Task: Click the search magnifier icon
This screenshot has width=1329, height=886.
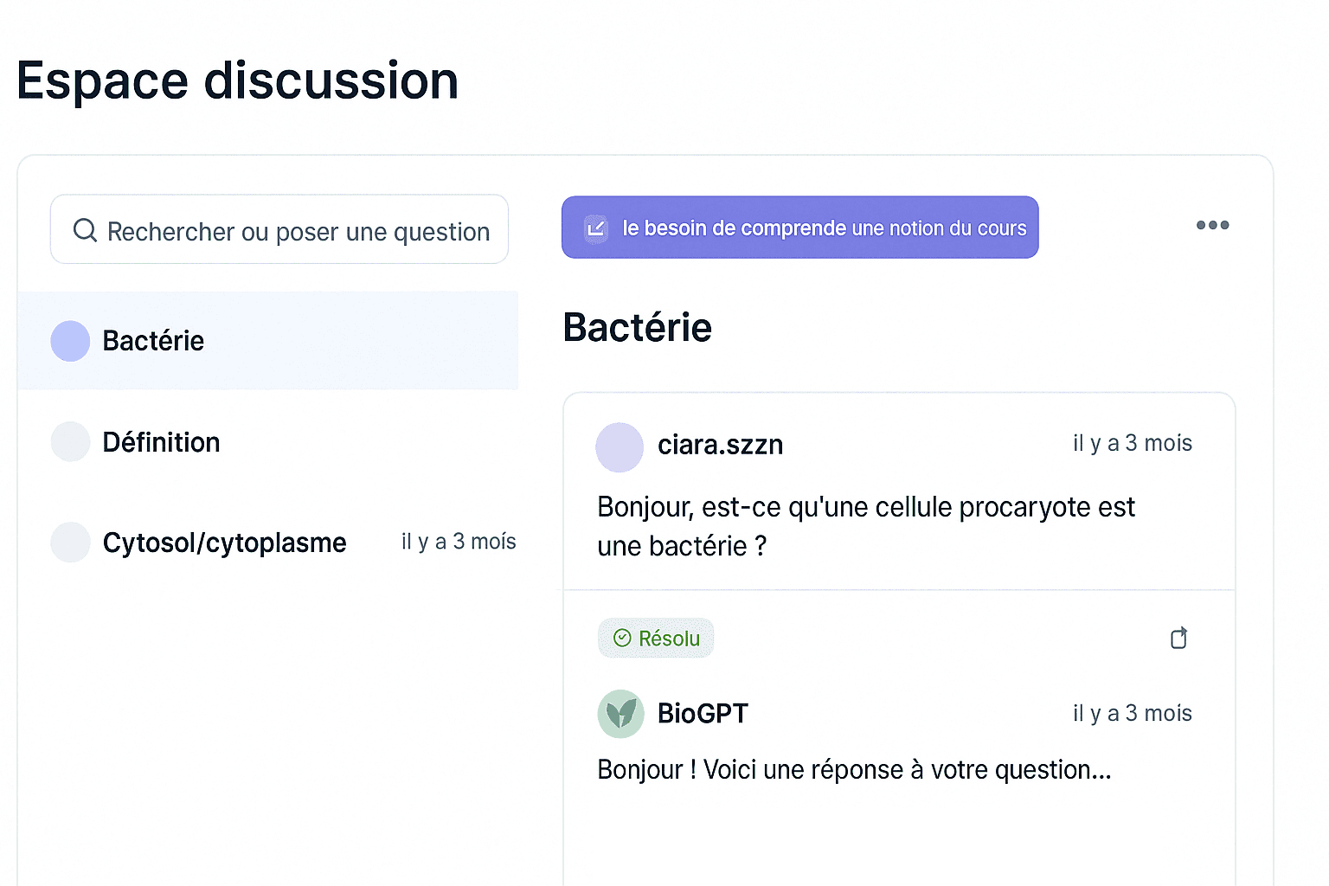Action: tap(85, 230)
